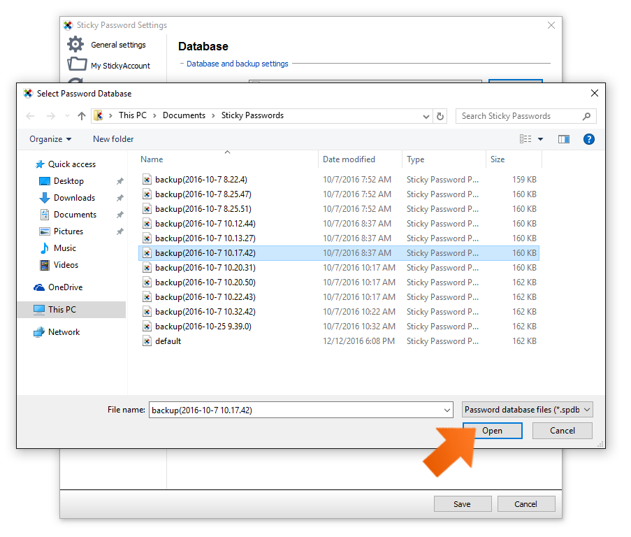Open the Password database files type filter
Image resolution: width=631 pixels, height=537 pixels.
[527, 410]
